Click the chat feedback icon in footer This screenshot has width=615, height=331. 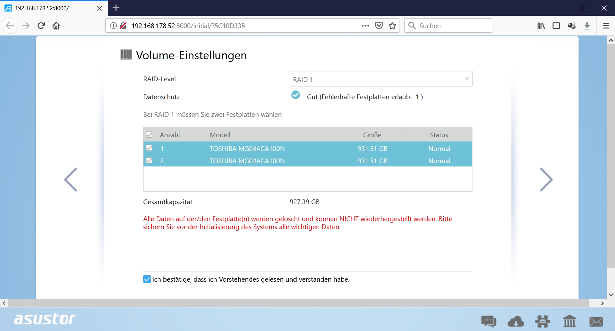click(488, 321)
